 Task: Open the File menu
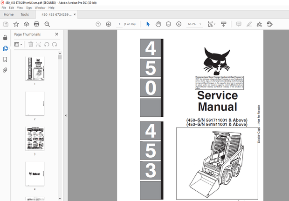[4, 8]
